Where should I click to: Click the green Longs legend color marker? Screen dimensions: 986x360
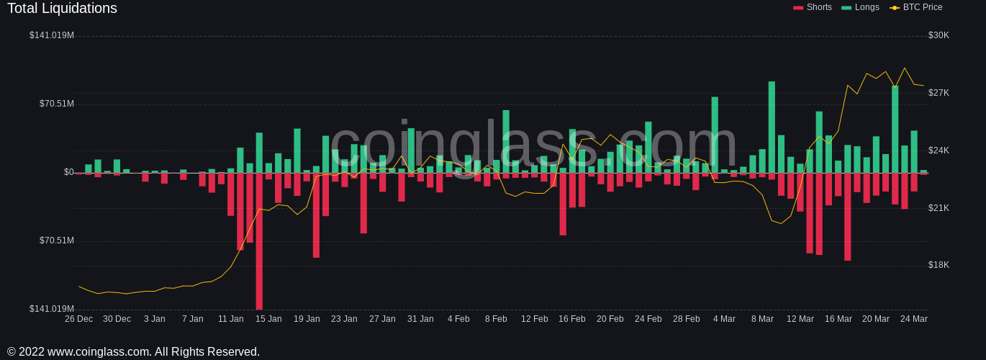tap(846, 7)
